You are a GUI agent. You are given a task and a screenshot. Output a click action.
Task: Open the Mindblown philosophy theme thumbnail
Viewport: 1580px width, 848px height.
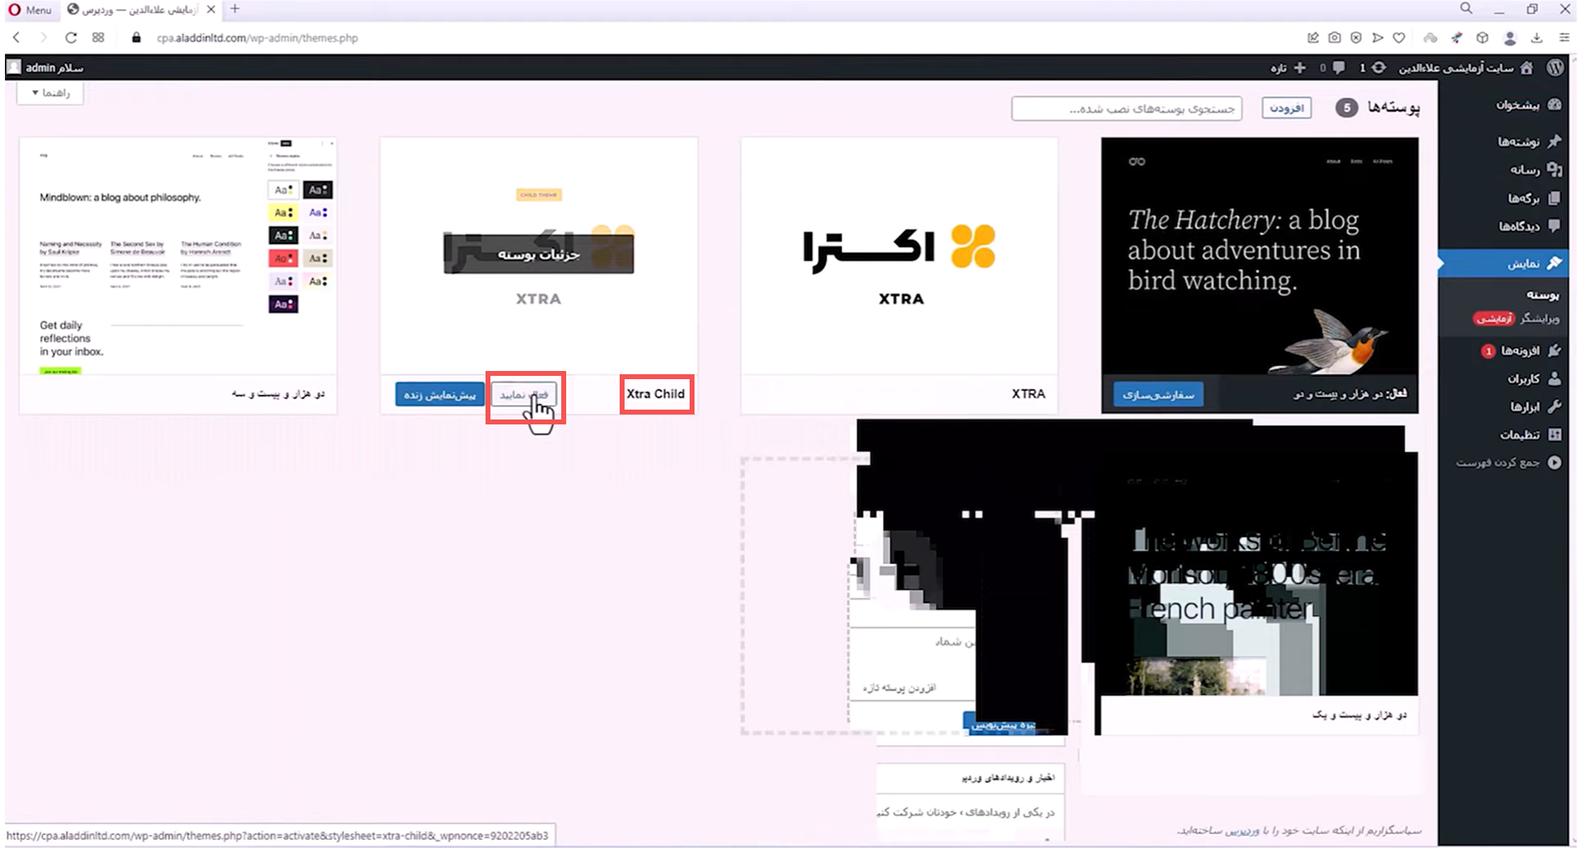[178, 257]
